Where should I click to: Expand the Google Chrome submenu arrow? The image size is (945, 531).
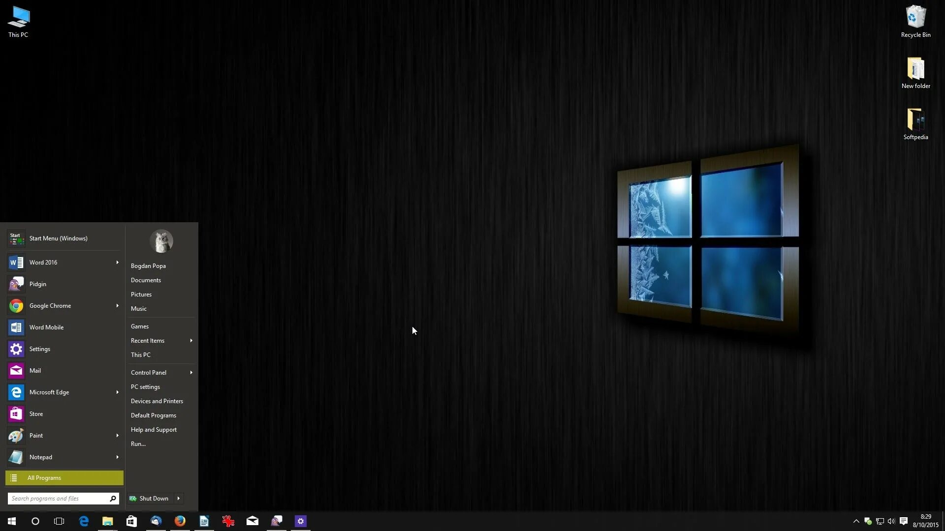(117, 306)
